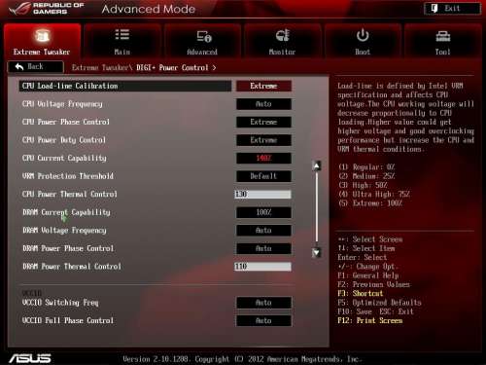486x365 pixels.
Task: Edit DRAM Power Thermal Control field
Action: click(262, 267)
